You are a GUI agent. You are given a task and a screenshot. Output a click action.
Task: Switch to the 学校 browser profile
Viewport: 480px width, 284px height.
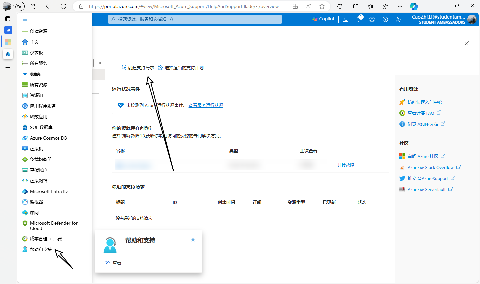coord(13,6)
